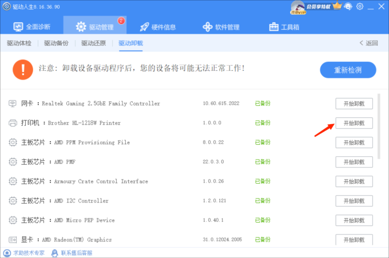Click the after-sales customer service icon
389x258 pixels.
54,253
